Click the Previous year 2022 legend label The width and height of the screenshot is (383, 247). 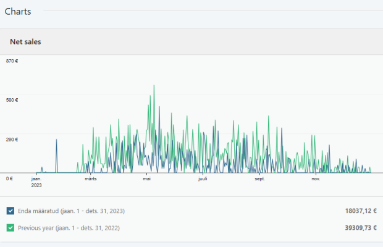click(69, 228)
